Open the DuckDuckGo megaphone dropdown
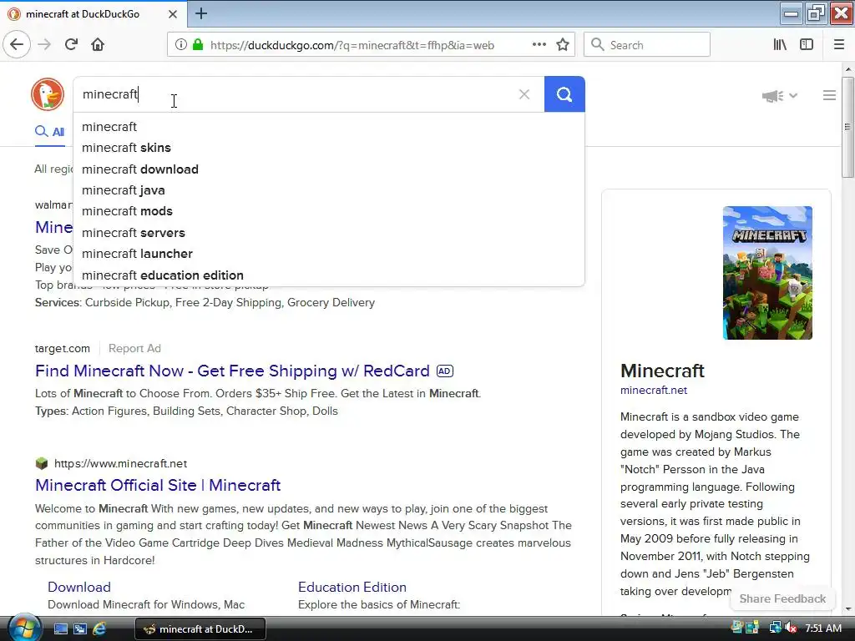 780,96
